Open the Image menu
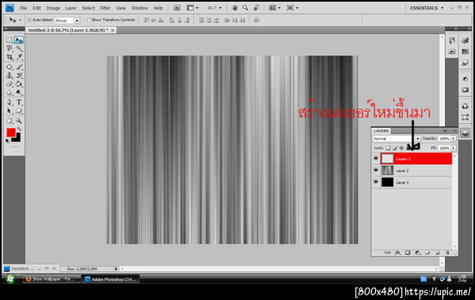The height and width of the screenshot is (300, 475). click(x=53, y=8)
